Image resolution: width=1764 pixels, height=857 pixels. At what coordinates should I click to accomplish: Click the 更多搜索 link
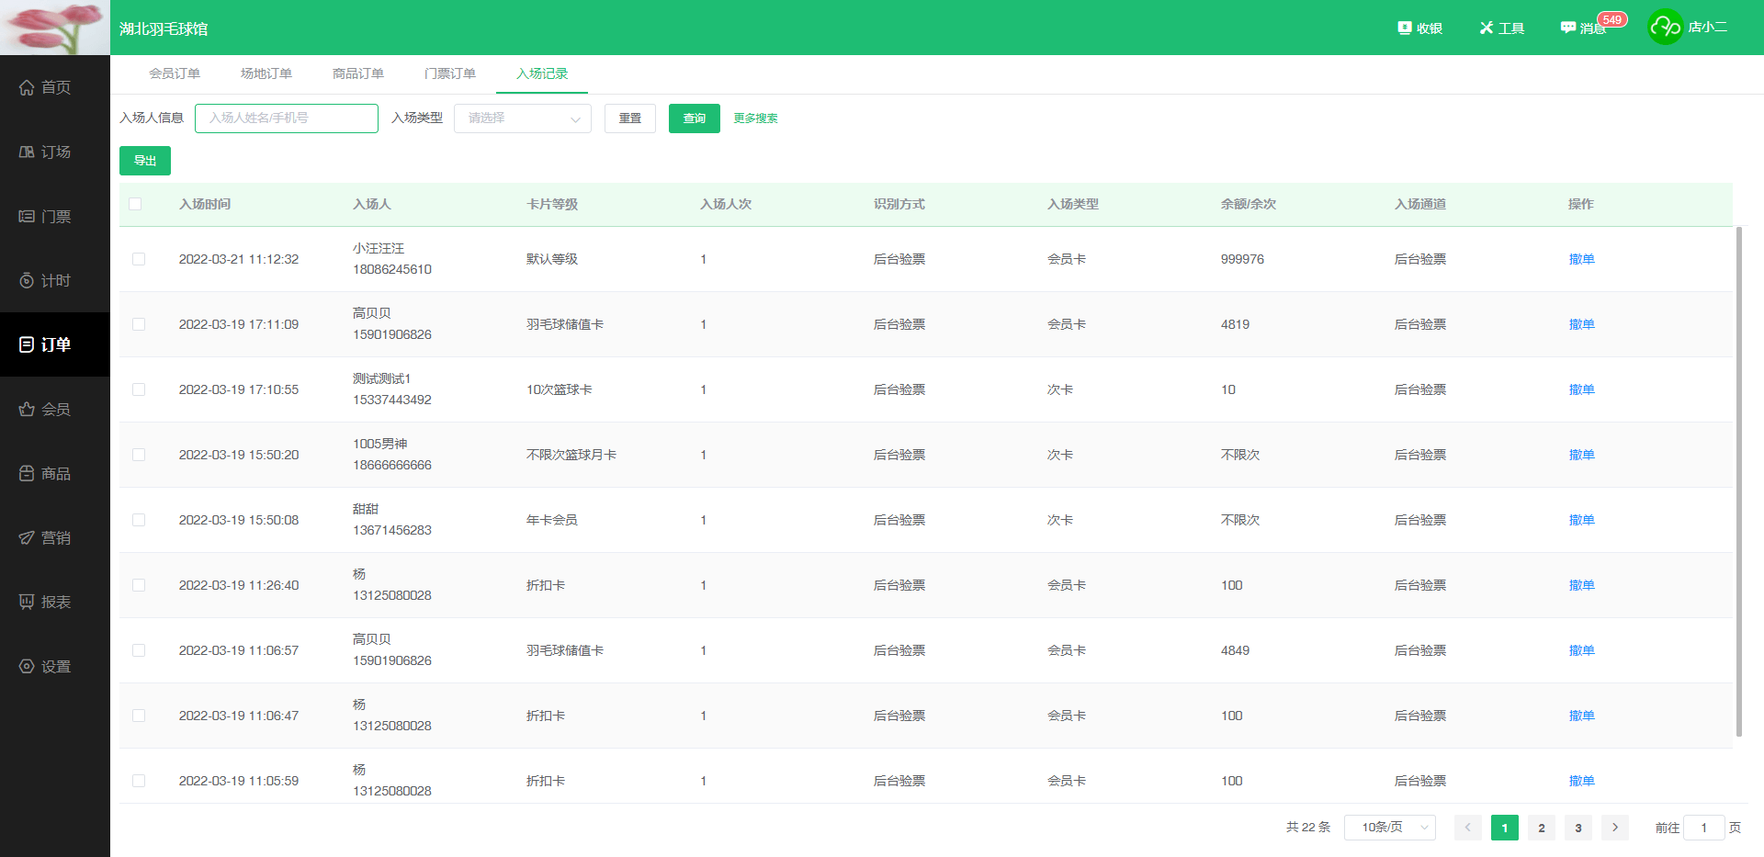click(755, 118)
